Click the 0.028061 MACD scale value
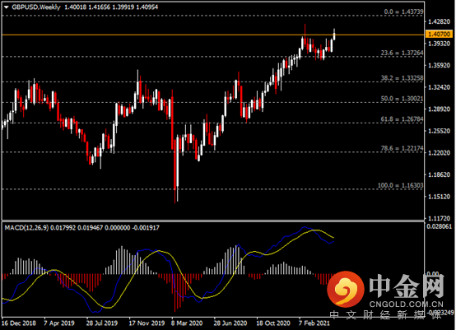Screen dimensions: 456x330 click(440, 226)
